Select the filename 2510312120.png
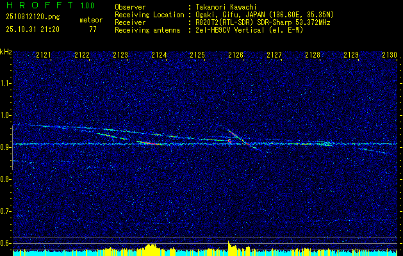403x256 pixels. click(33, 17)
